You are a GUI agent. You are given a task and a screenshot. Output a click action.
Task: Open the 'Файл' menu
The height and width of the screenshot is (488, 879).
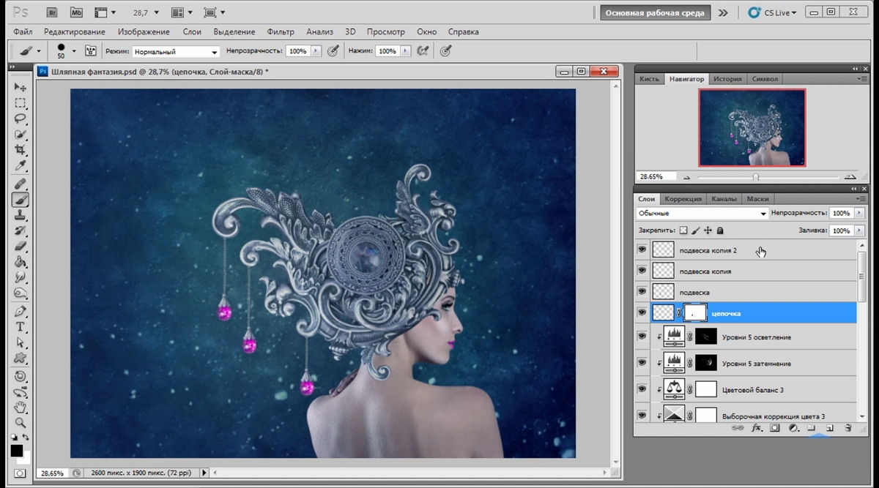coord(23,31)
